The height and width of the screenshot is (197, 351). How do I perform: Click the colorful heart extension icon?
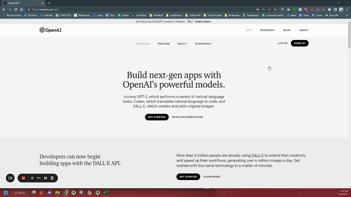point(283,9)
